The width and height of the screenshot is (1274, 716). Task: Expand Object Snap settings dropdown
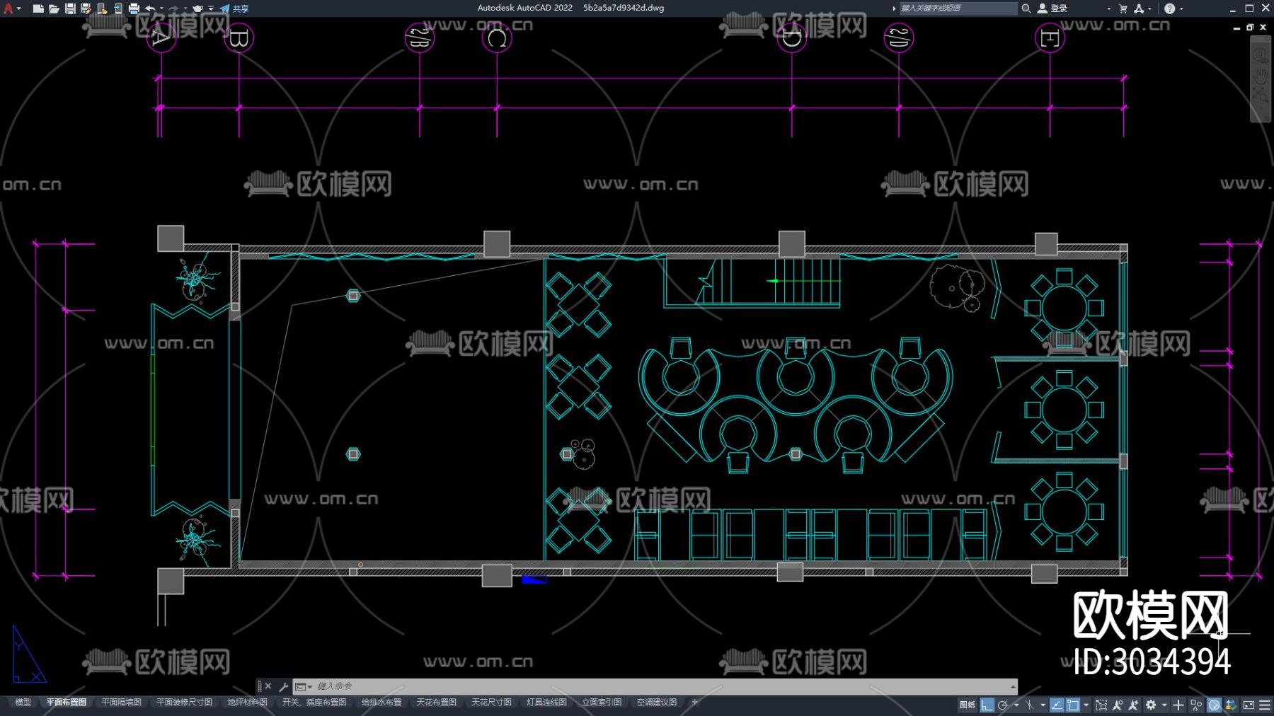1086,705
